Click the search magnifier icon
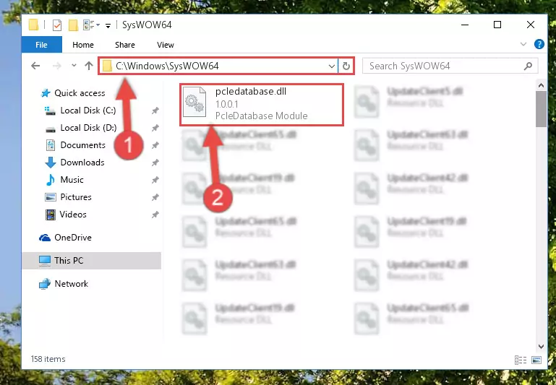This screenshot has width=556, height=385. (528, 66)
